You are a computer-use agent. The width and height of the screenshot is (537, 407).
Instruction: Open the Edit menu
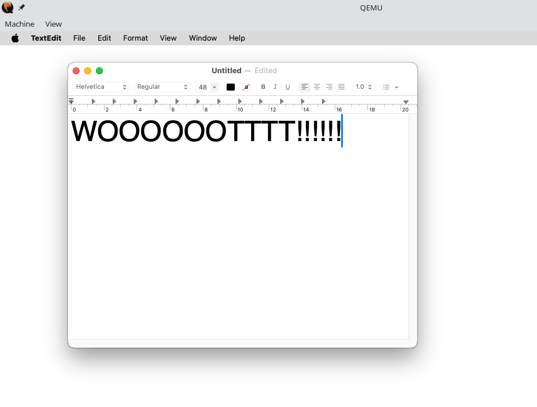[104, 38]
